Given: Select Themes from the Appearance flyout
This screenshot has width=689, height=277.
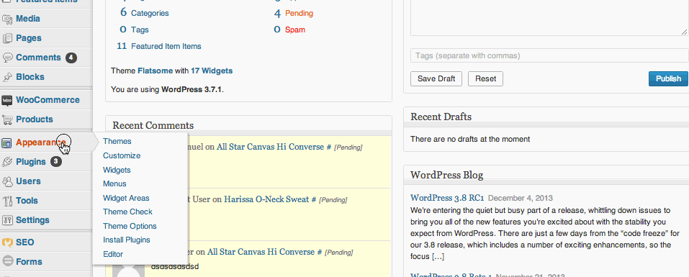Looking at the screenshot, I should pyautogui.click(x=117, y=141).
